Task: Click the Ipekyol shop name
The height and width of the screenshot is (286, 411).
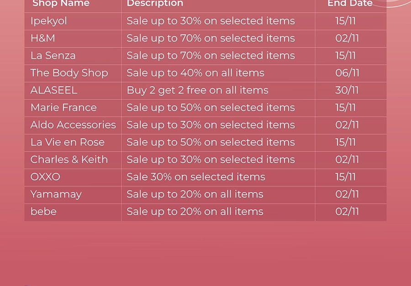Action: pos(49,21)
